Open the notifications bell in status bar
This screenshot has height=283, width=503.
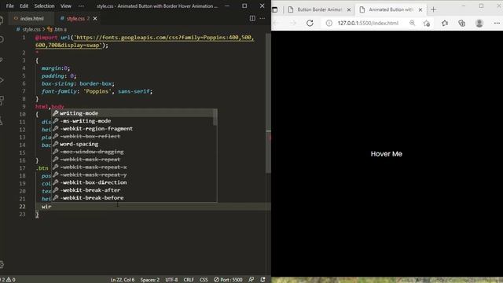(x=263, y=280)
